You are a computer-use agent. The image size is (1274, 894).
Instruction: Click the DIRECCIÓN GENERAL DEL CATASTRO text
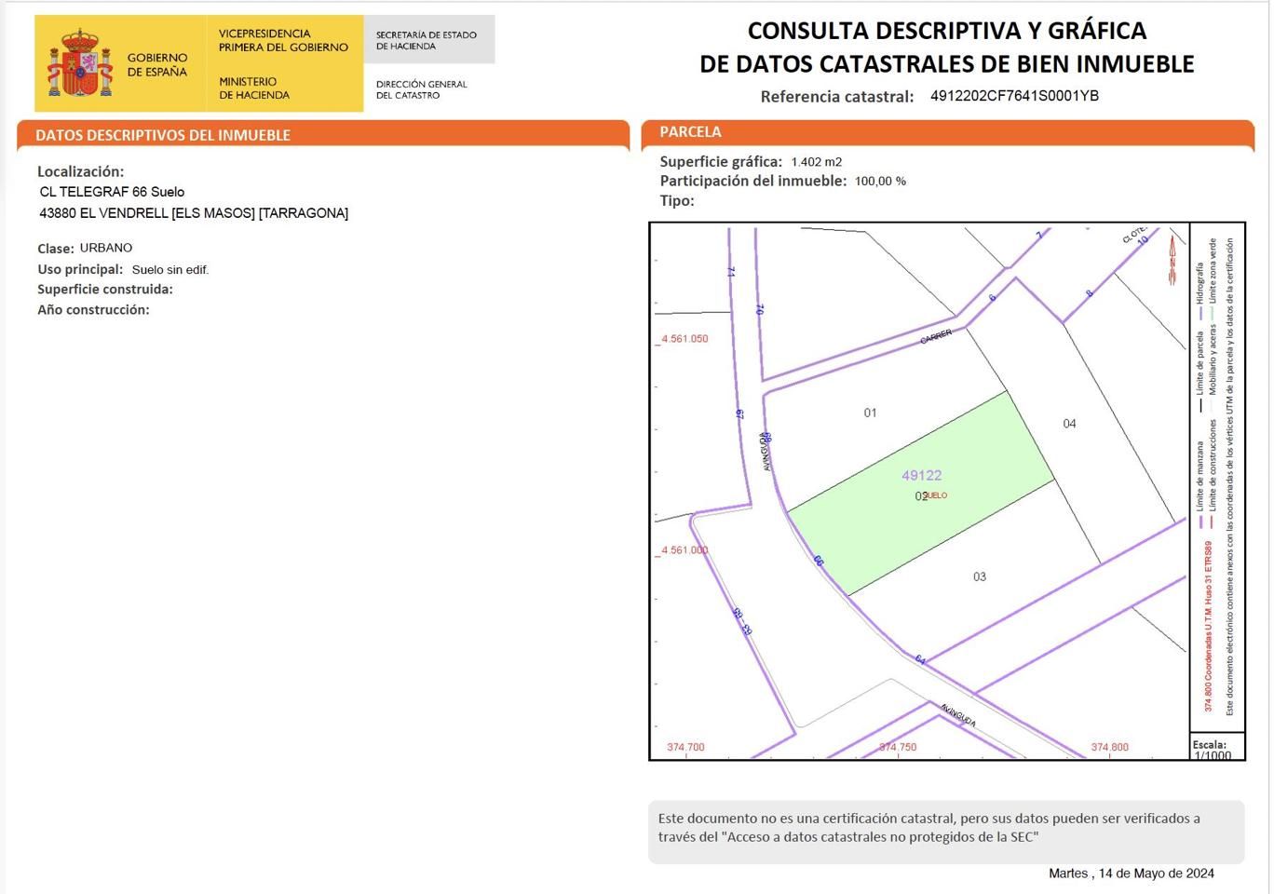(x=422, y=89)
